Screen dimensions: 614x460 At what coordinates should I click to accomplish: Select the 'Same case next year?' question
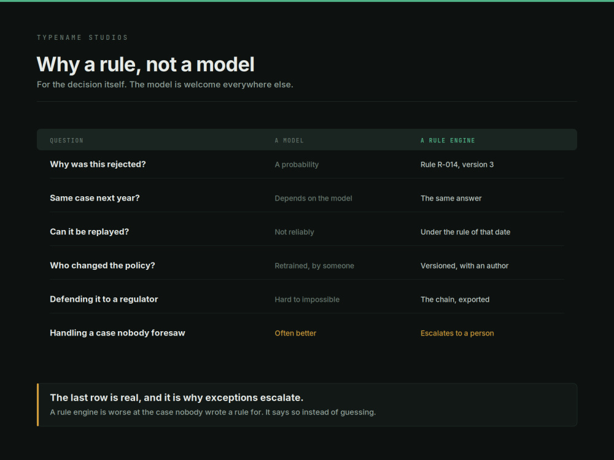coord(95,198)
